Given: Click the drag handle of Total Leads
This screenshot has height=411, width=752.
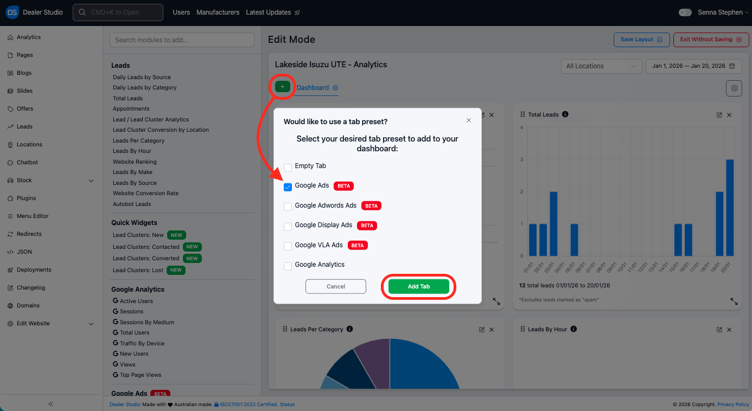Looking at the screenshot, I should coord(523,114).
